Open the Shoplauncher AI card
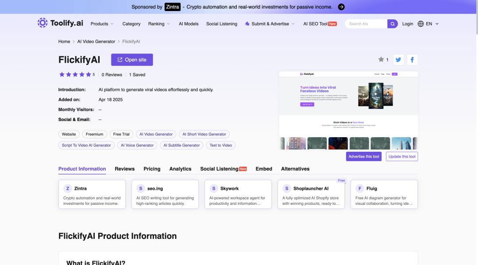Image resolution: width=478 pixels, height=265 pixels. point(311,194)
